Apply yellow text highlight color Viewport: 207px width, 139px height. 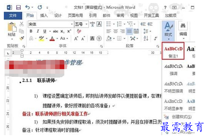click(41, 38)
